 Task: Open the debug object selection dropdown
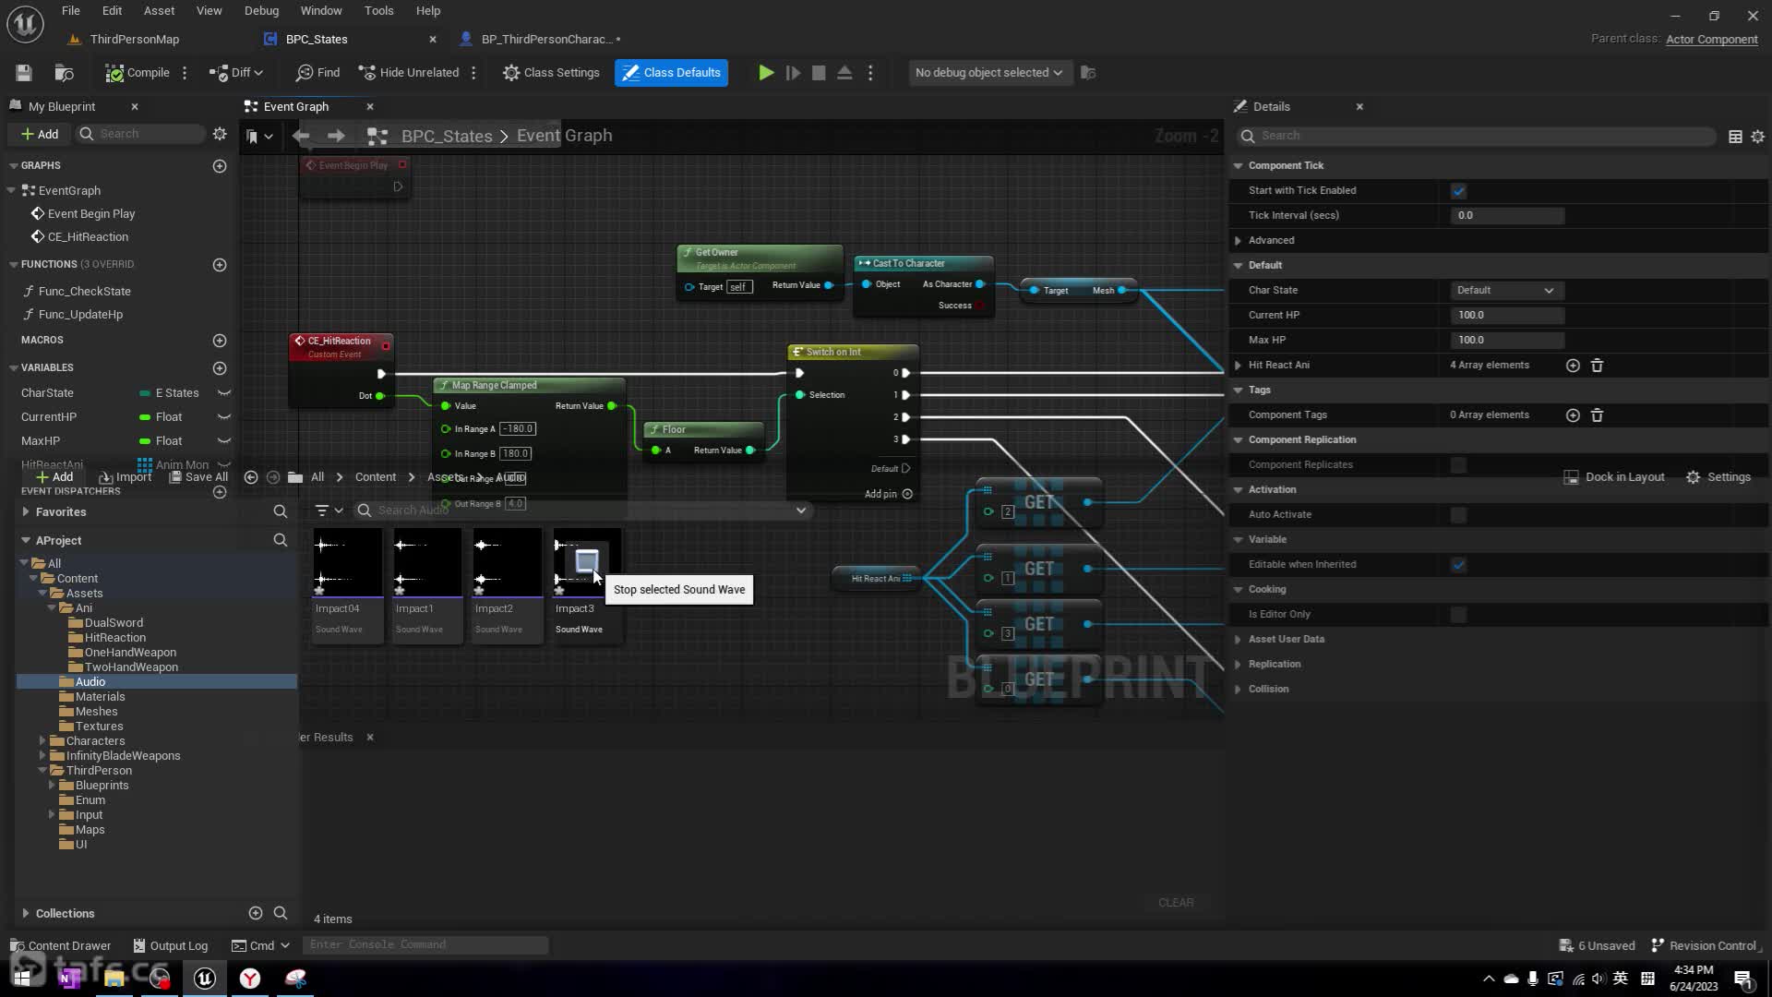[988, 73]
